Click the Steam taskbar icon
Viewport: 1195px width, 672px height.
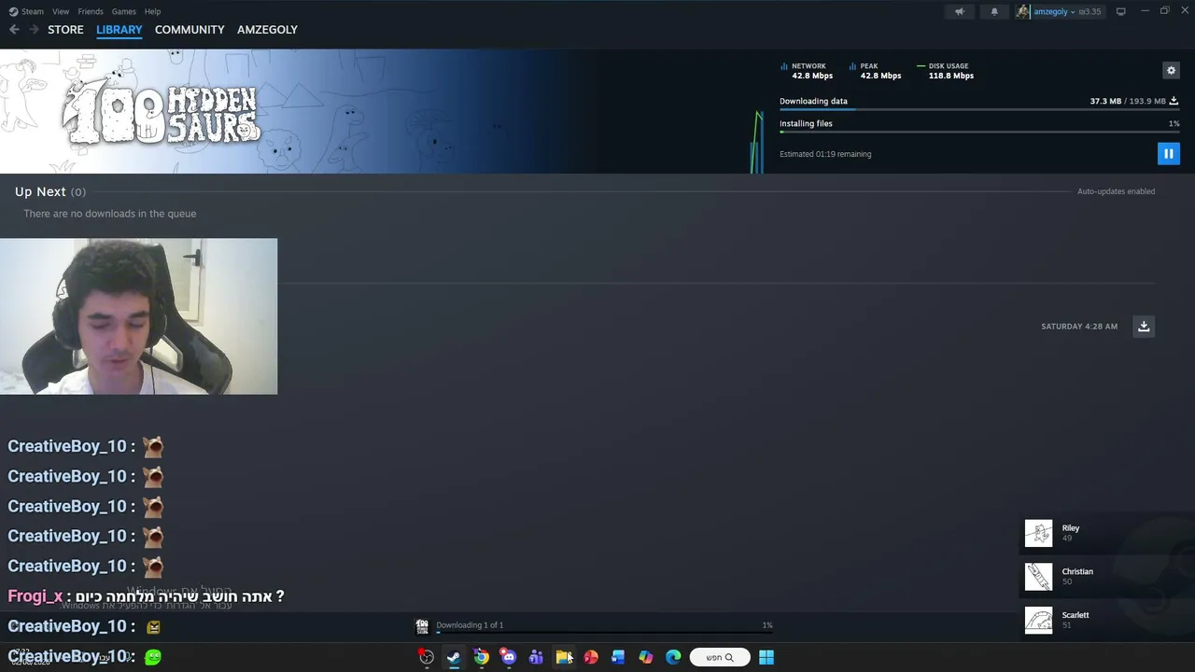pyautogui.click(x=454, y=657)
